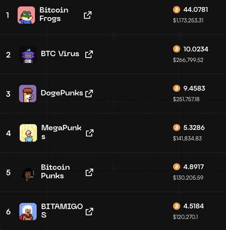Open external link for DogePunks

(x=89, y=93)
